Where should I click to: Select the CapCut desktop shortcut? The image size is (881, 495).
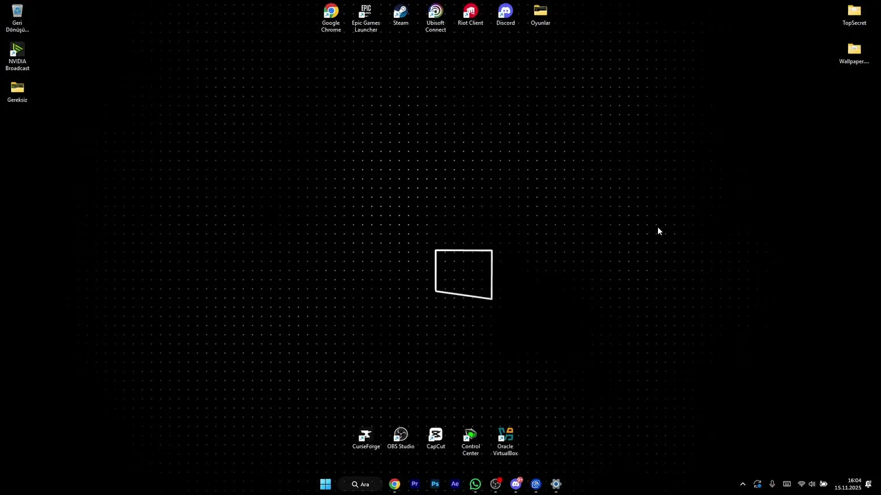click(x=436, y=439)
